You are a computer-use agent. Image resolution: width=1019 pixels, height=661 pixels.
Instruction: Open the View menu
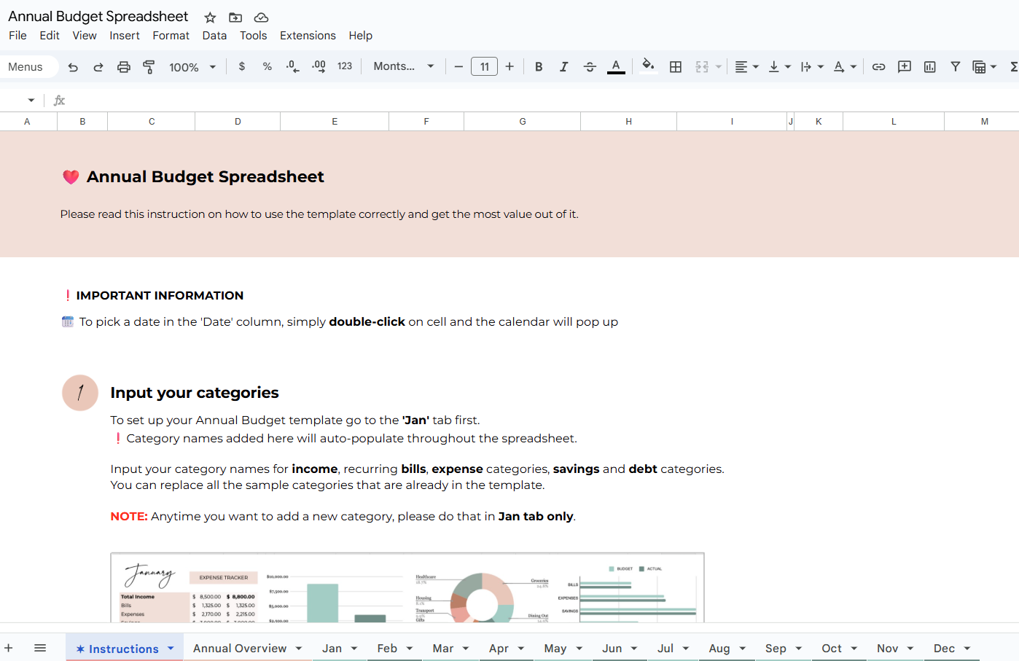coord(85,35)
